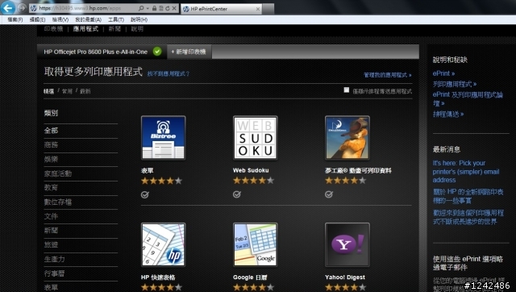Select the HP ePrintCenter browser tab
Image resolution: width=516 pixels, height=292 pixels.
(x=221, y=9)
